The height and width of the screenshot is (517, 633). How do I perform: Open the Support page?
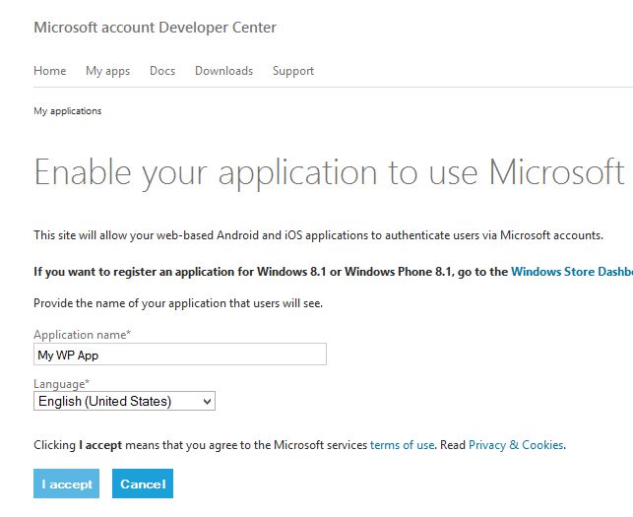[x=293, y=71]
